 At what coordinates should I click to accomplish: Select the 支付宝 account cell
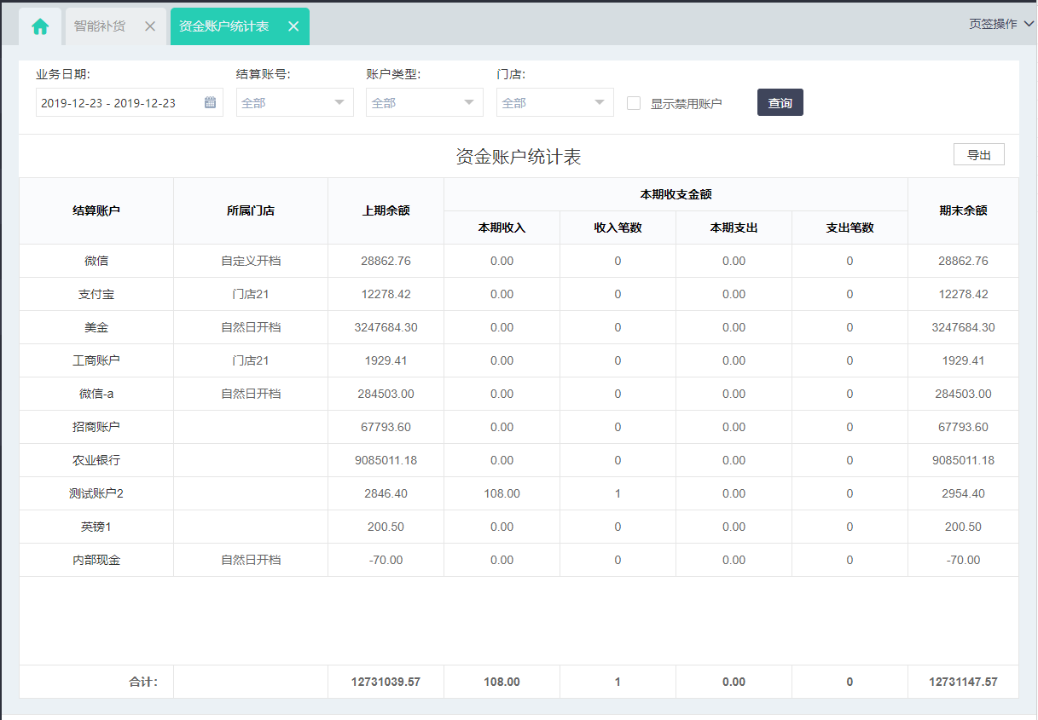tap(96, 294)
